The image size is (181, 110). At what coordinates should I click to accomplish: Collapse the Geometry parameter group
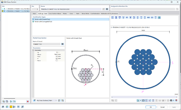coord(33,50)
